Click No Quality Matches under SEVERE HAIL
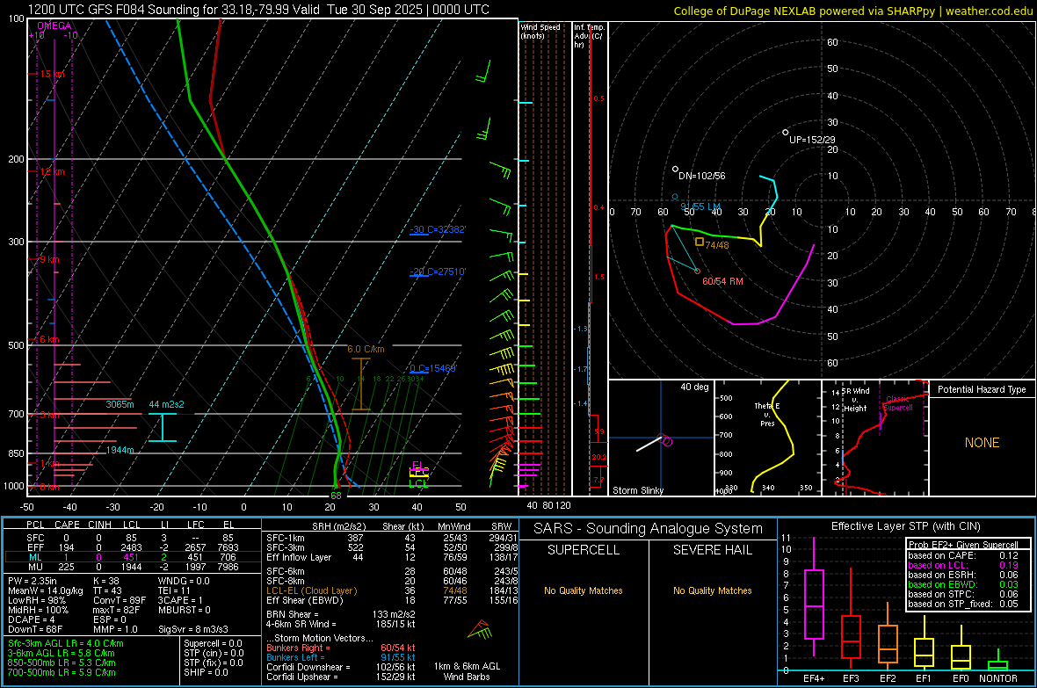The width and height of the screenshot is (1037, 688). (x=712, y=590)
